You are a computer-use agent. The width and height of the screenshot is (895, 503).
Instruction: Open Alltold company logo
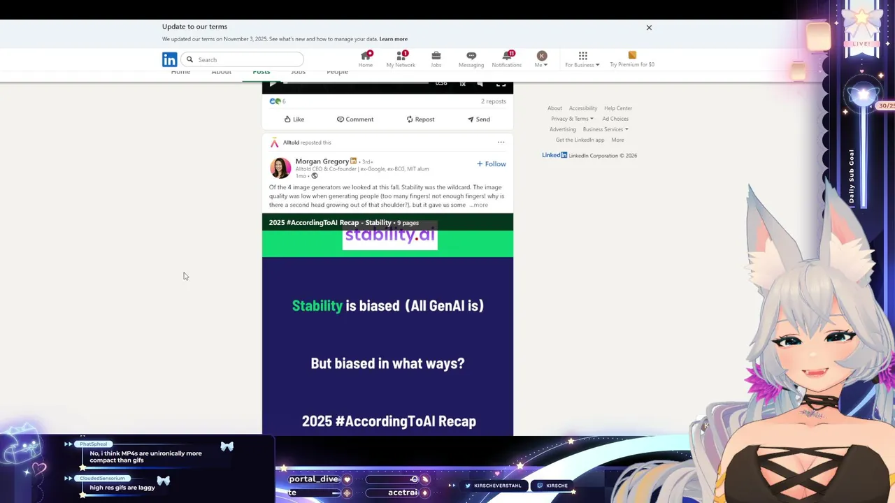pos(274,143)
